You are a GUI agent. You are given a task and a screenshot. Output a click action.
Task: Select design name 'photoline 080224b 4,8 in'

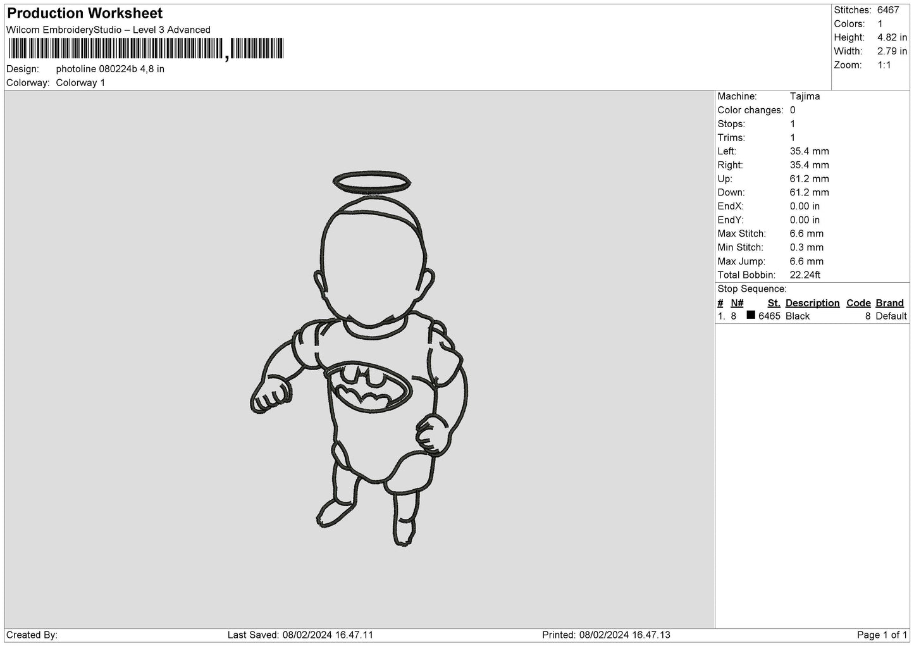click(110, 69)
